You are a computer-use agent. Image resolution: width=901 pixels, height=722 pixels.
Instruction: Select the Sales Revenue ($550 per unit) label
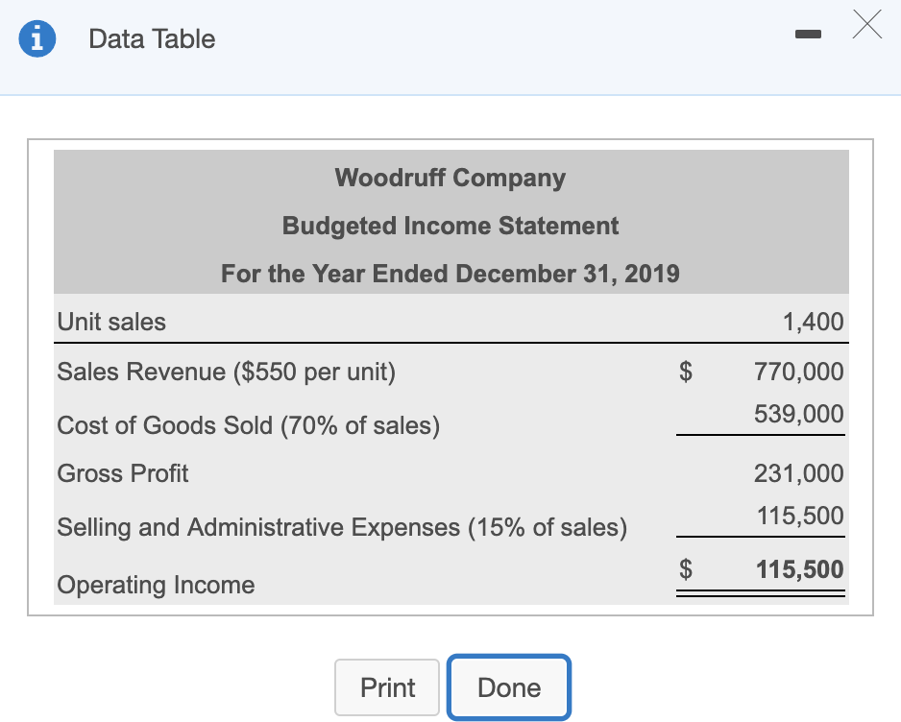[x=226, y=372]
